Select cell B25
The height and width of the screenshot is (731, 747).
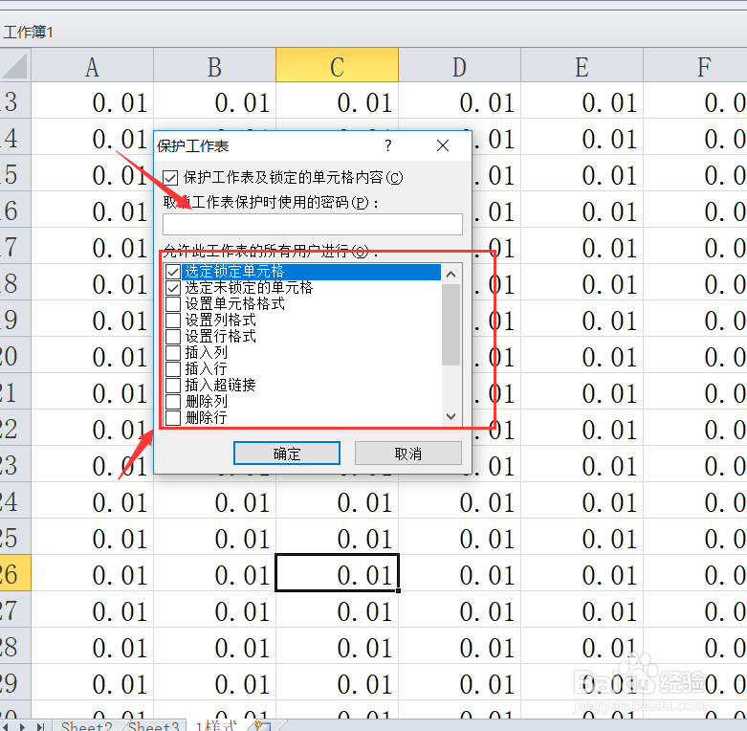coord(214,537)
